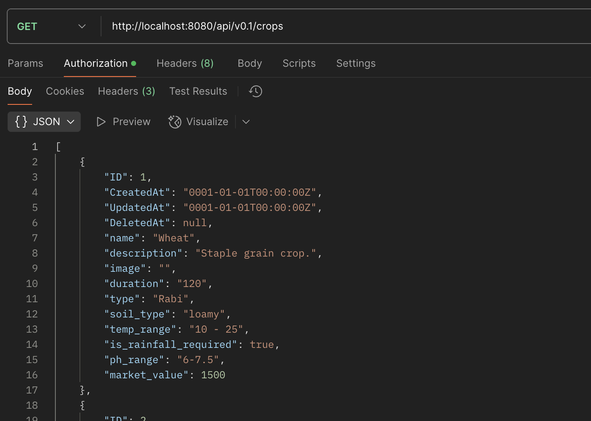The width and height of the screenshot is (591, 421).
Task: Click the green Authorization status dot
Action: 134,63
